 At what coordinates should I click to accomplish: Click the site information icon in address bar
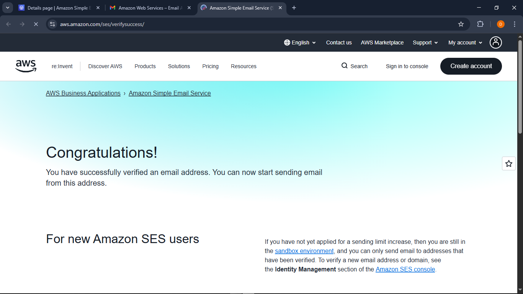(x=52, y=24)
